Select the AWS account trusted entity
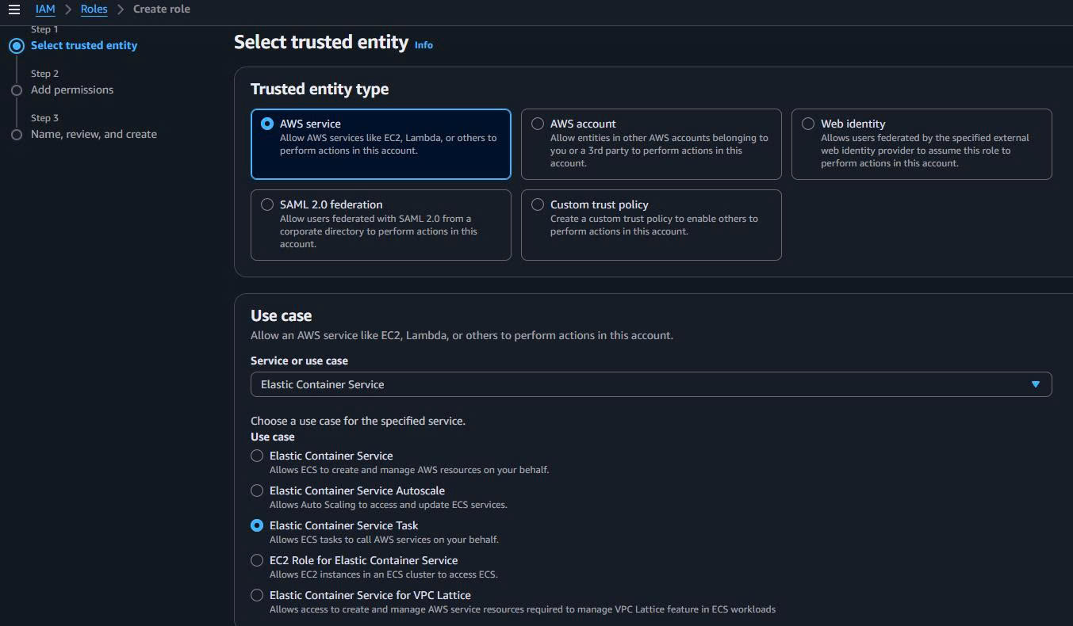Screen dimensions: 1073x626 coord(538,123)
